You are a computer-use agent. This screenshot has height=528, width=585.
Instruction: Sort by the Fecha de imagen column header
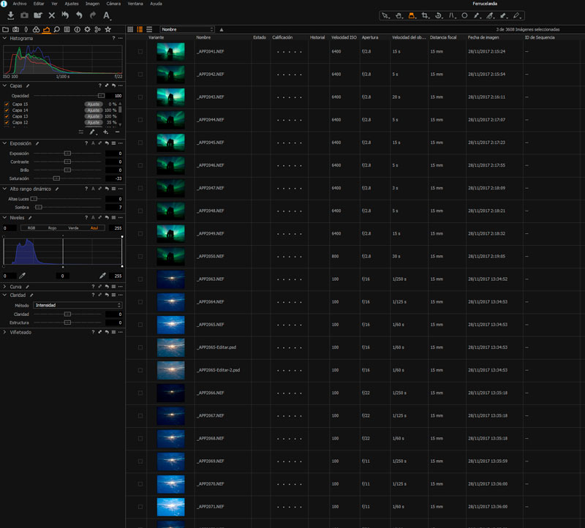tap(483, 37)
